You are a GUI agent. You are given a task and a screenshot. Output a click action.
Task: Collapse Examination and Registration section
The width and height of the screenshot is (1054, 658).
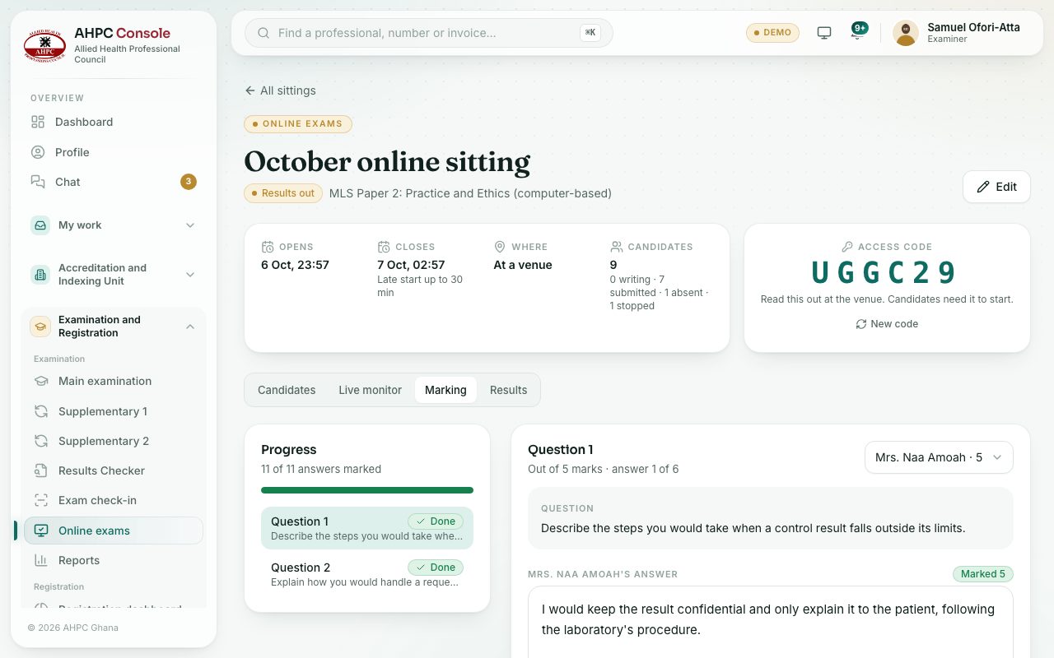114,327
